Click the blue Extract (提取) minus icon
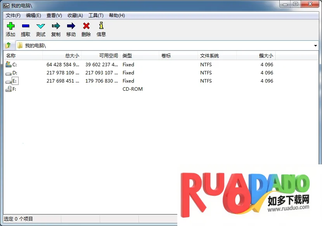322x226 pixels. tap(26, 26)
